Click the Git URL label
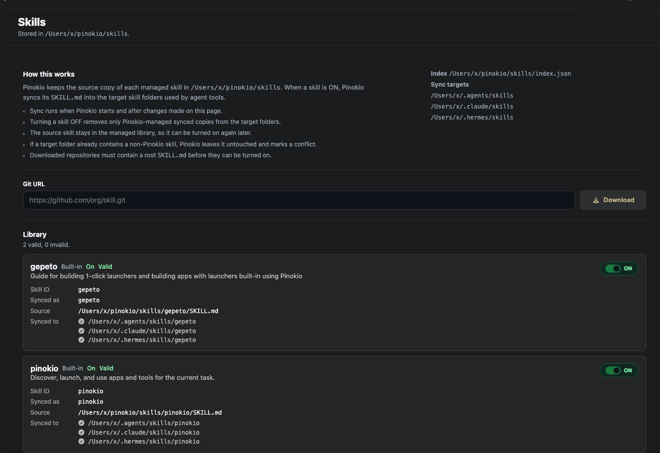660x453 pixels. tap(34, 184)
